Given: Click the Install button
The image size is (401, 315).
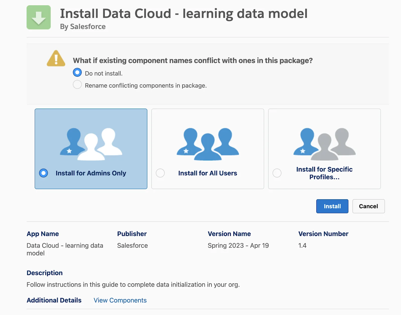Looking at the screenshot, I should point(332,206).
